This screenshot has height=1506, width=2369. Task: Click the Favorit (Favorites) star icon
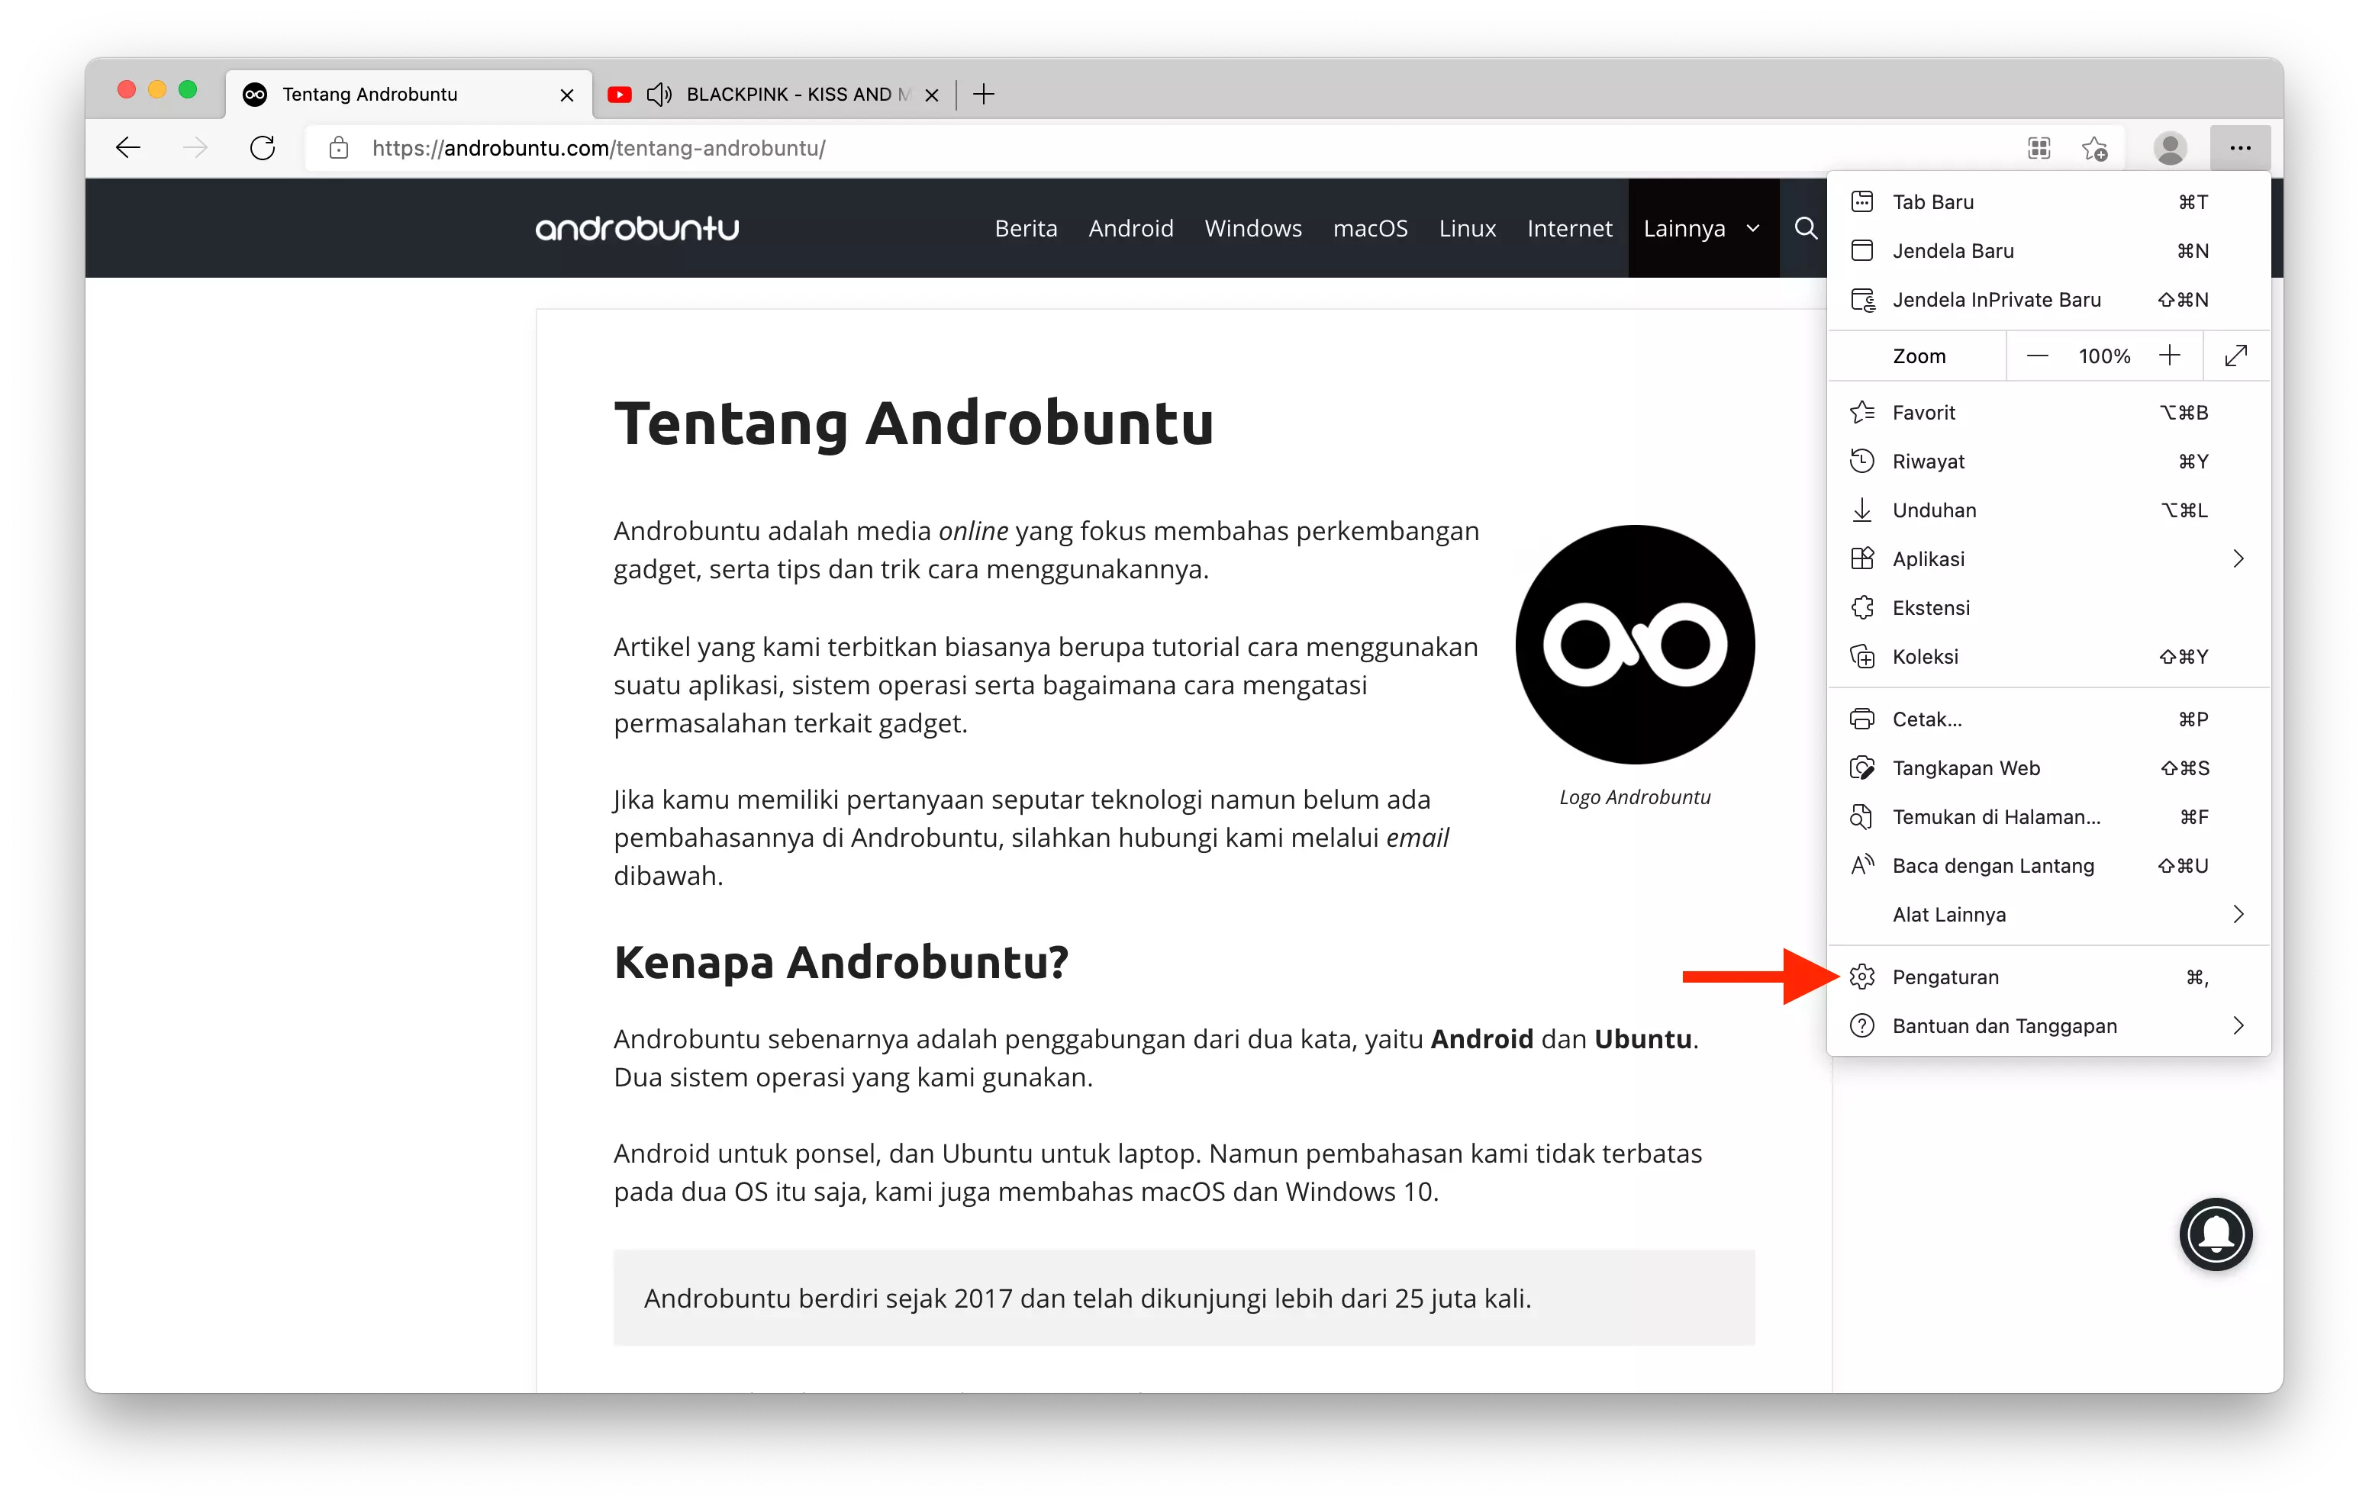point(1861,410)
